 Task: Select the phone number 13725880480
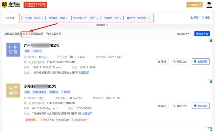pyautogui.click(x=84, y=108)
